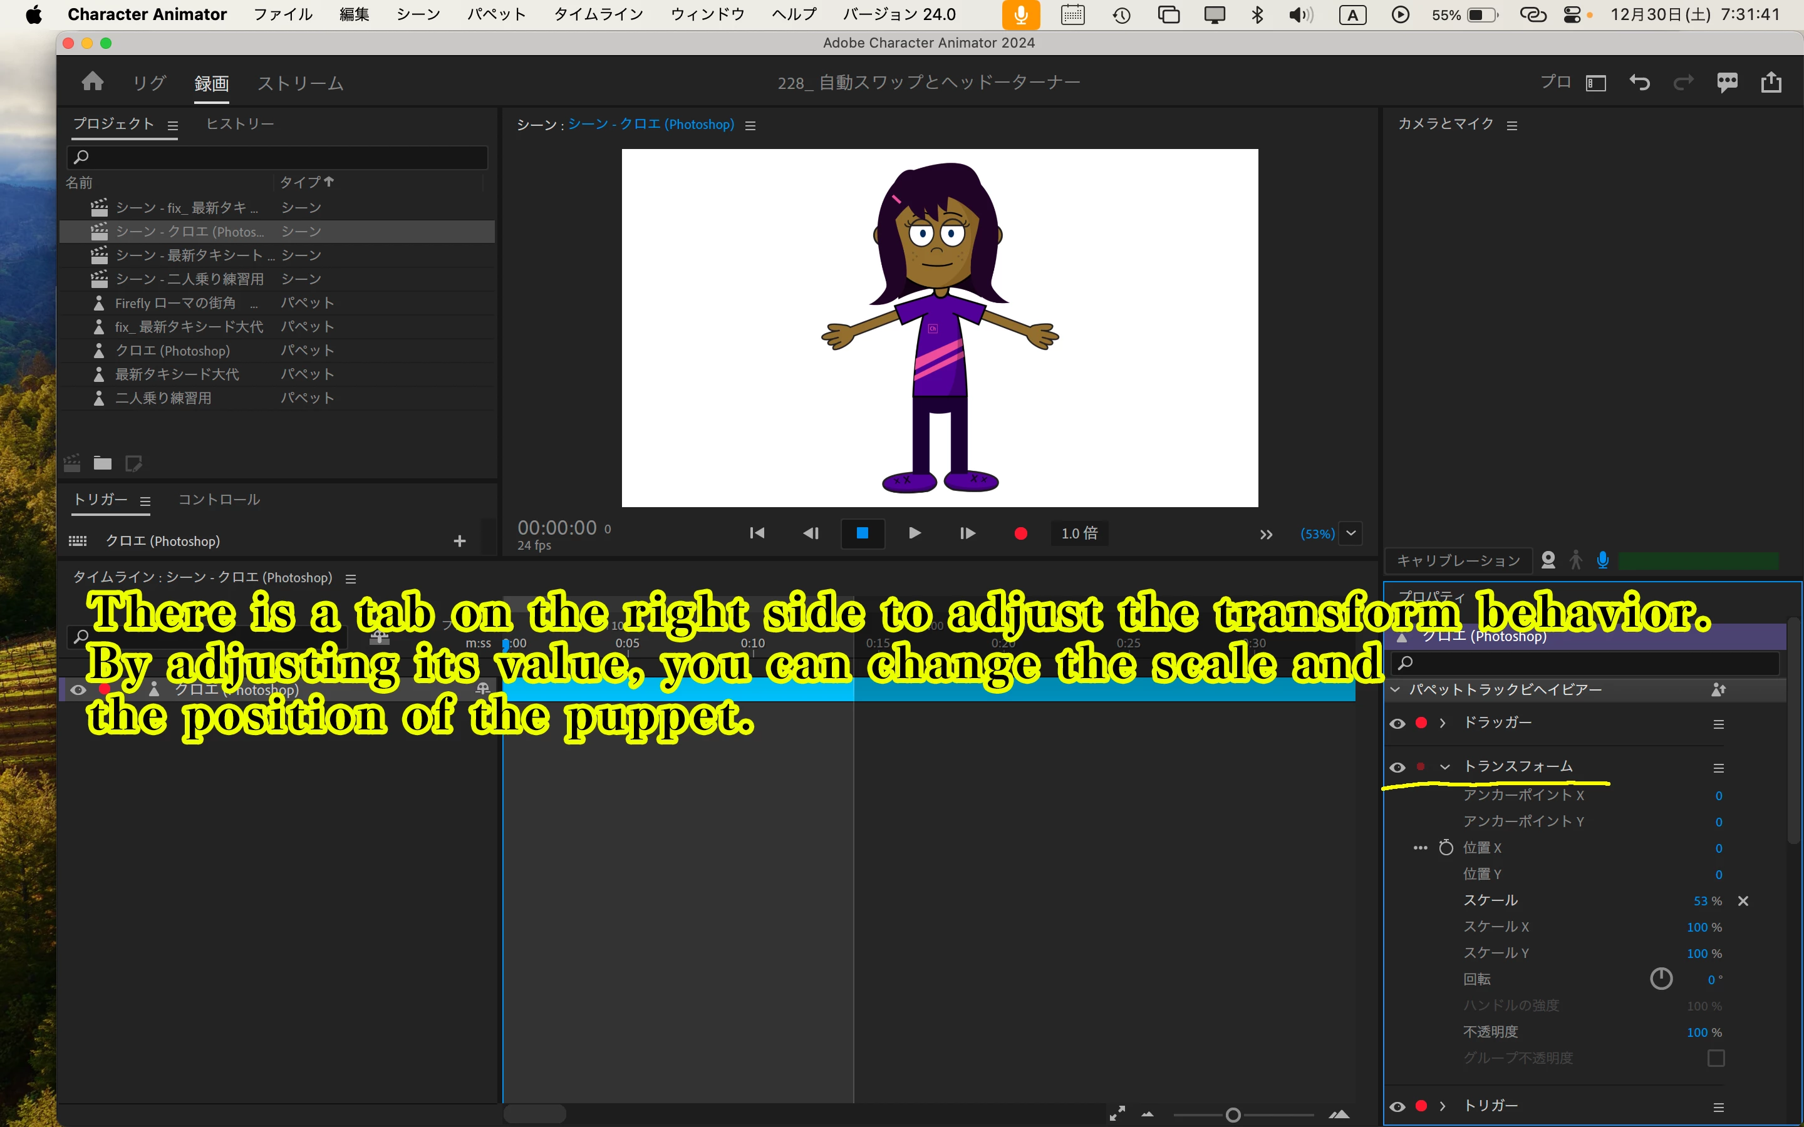Click the new folder icon
The width and height of the screenshot is (1804, 1127).
102,463
